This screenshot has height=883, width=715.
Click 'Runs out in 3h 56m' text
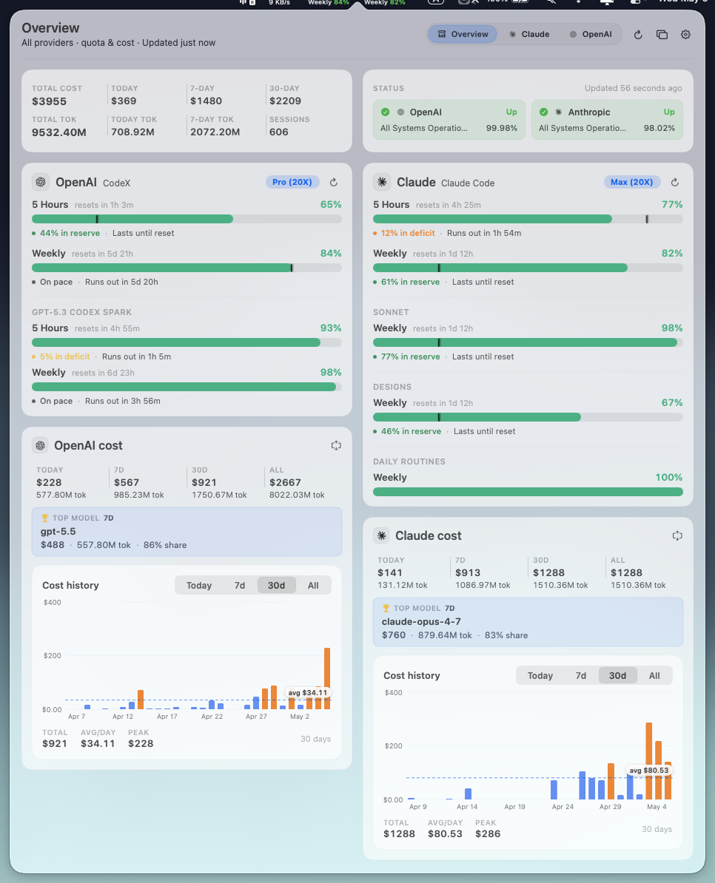point(123,401)
